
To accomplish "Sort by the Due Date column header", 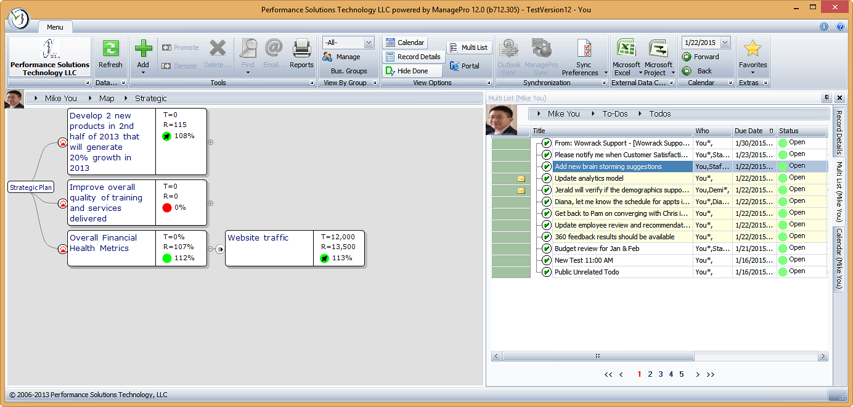I will click(x=754, y=131).
